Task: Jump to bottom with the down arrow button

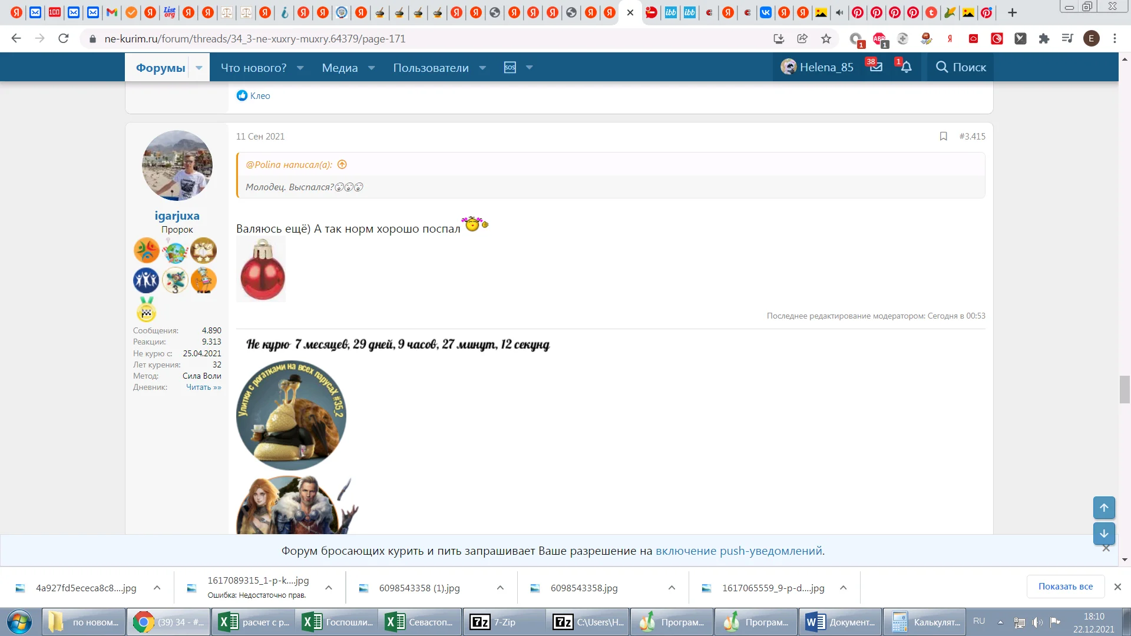Action: [1104, 534]
